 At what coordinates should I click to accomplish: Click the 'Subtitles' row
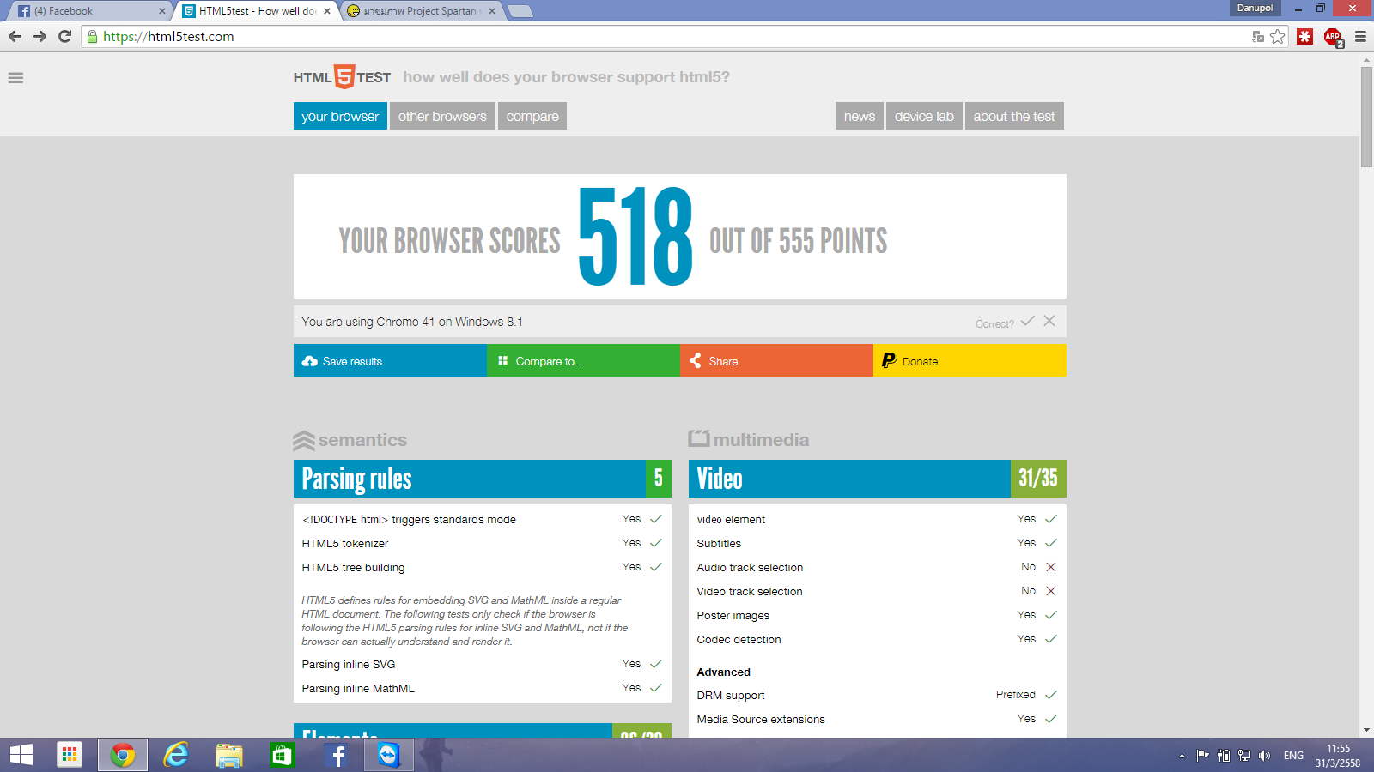(x=878, y=543)
